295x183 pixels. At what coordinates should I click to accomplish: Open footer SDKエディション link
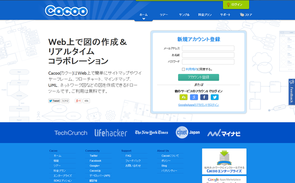[62, 181]
